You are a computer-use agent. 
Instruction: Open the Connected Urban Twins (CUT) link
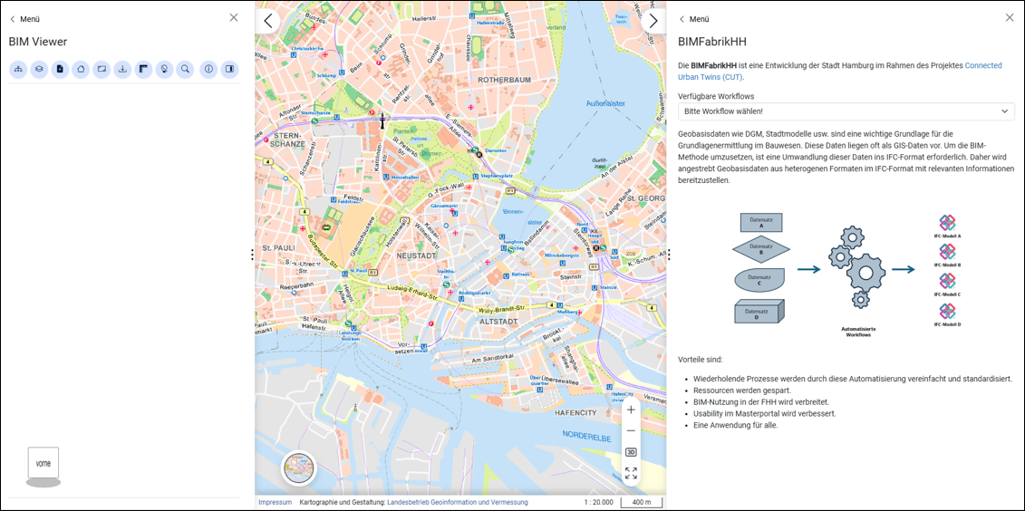pos(982,65)
